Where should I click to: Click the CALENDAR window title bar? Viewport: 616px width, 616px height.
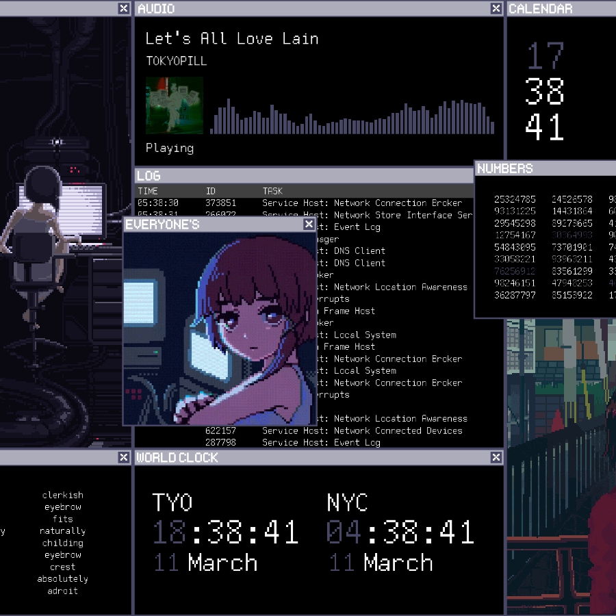(x=561, y=8)
